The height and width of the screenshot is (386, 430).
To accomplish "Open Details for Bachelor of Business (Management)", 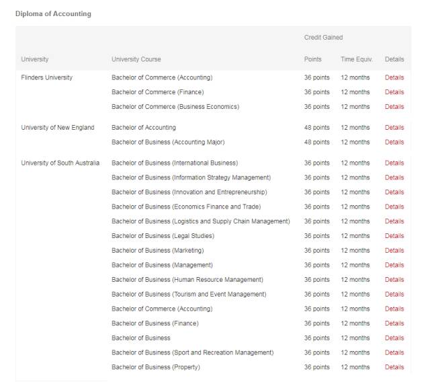I will pos(394,265).
